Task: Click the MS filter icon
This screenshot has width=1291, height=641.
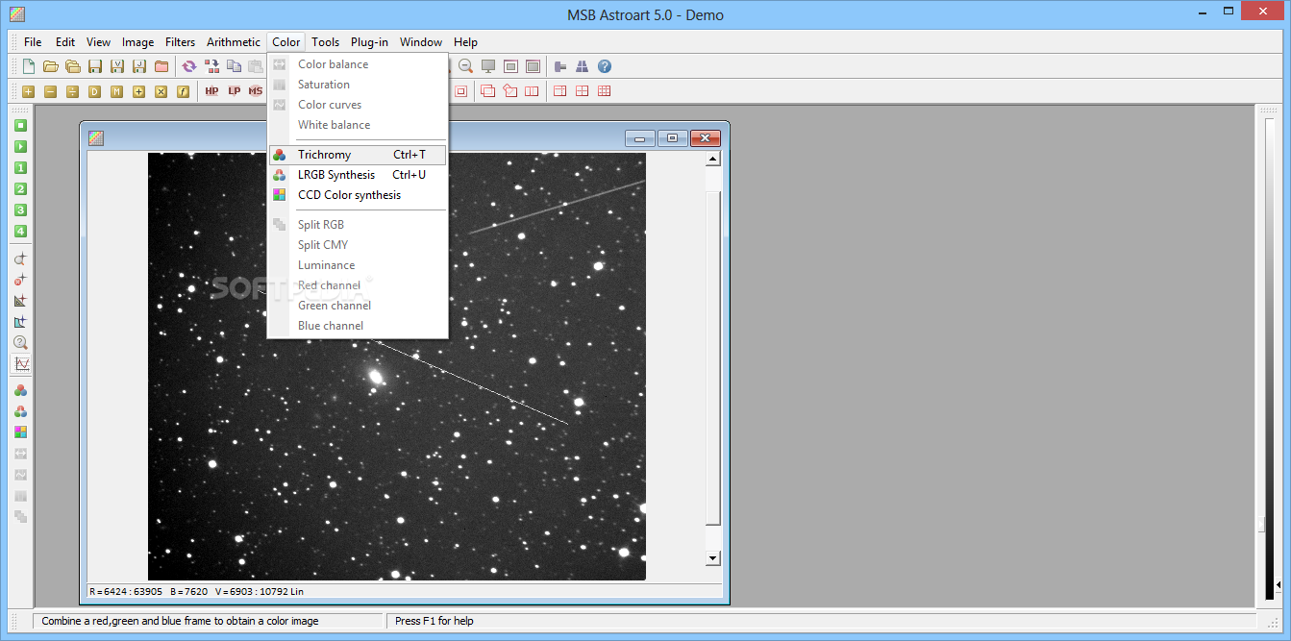Action: pyautogui.click(x=256, y=91)
